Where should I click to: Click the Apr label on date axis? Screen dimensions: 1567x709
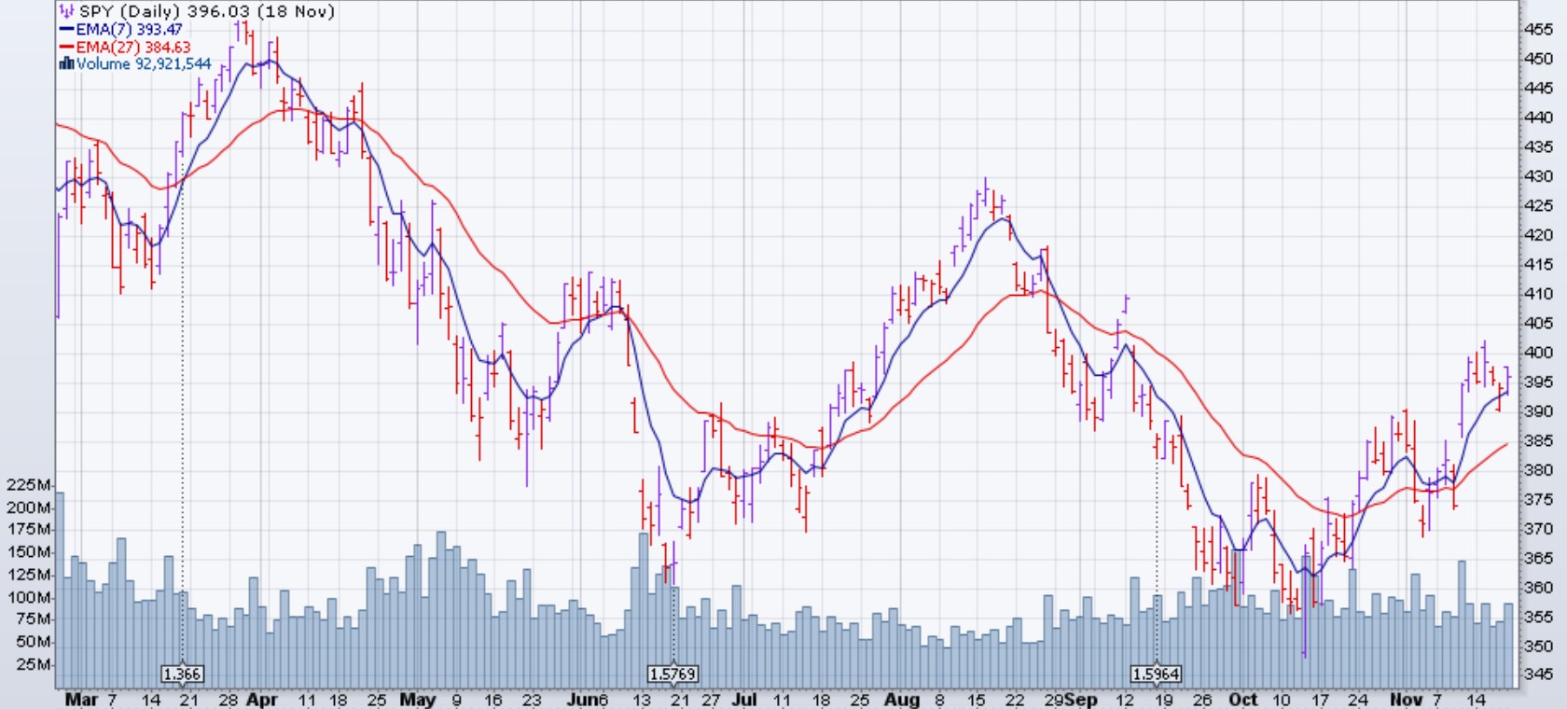[x=261, y=699]
